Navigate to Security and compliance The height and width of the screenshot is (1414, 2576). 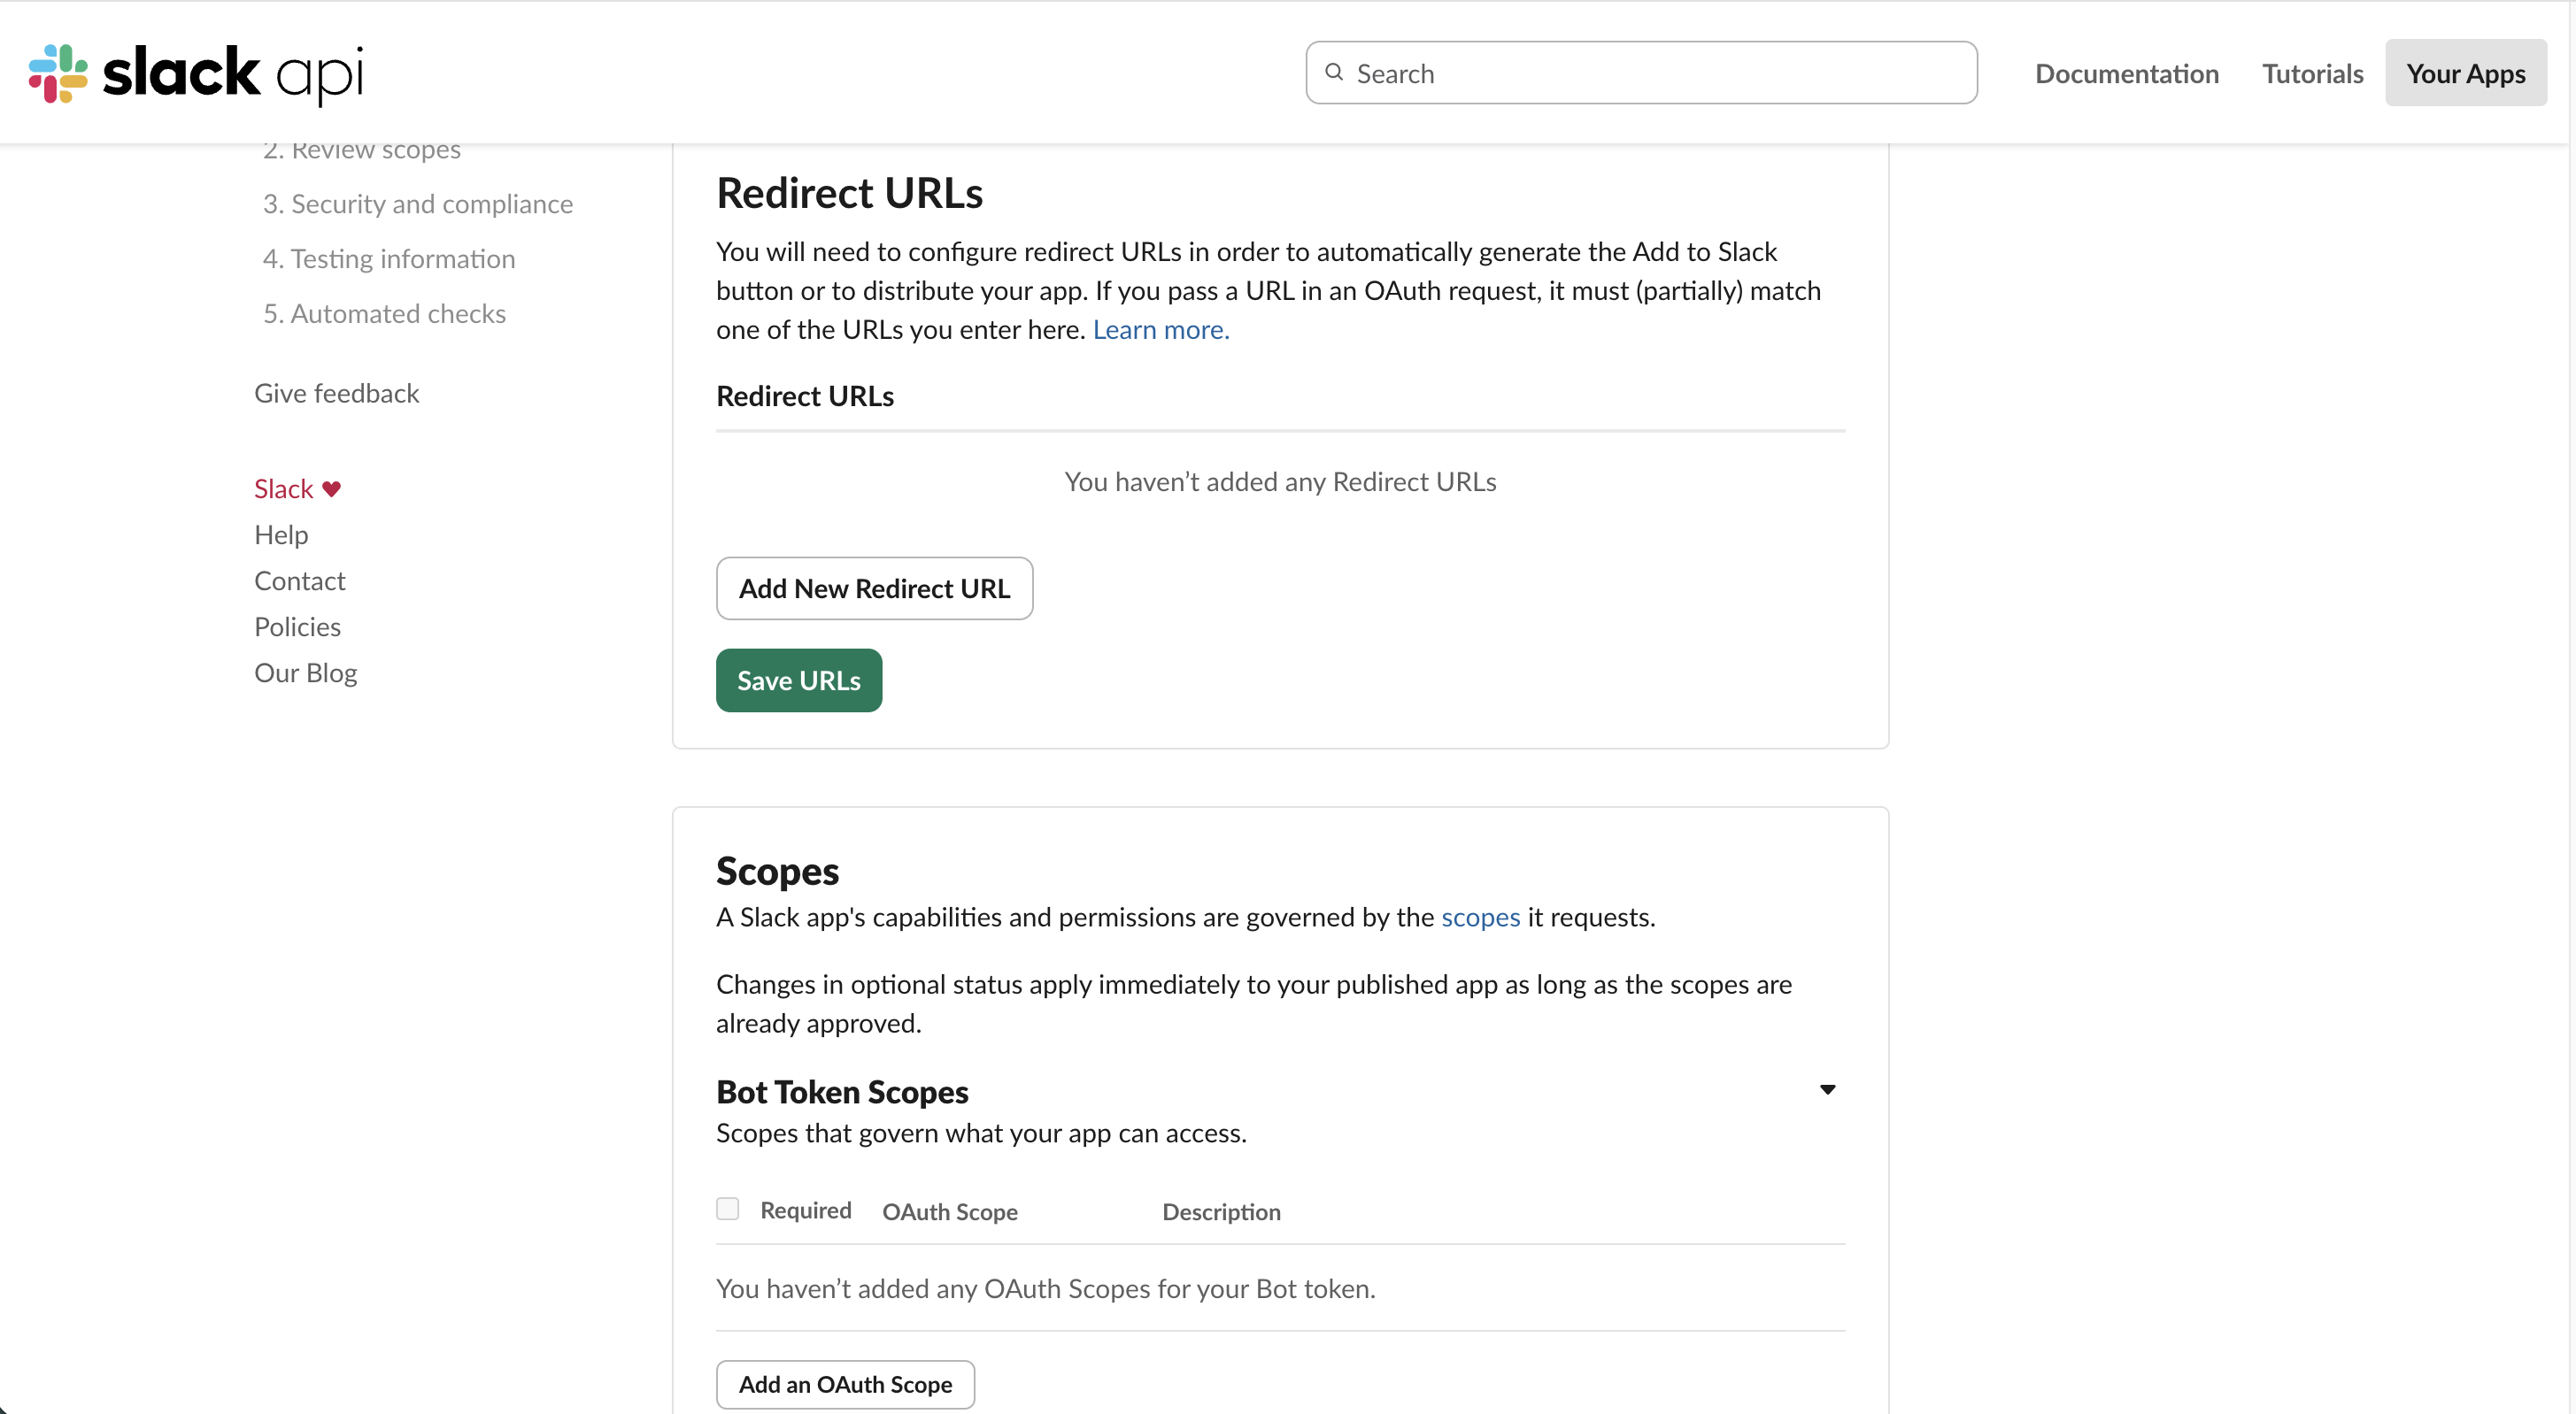pyautogui.click(x=418, y=204)
